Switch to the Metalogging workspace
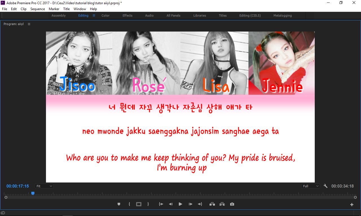This screenshot has width=361, height=216. pos(283,15)
